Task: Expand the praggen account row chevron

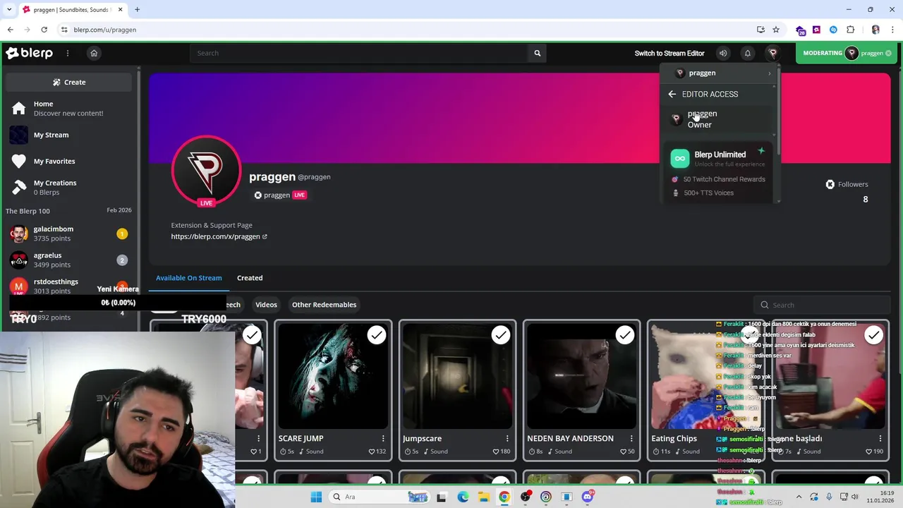Action: click(769, 73)
